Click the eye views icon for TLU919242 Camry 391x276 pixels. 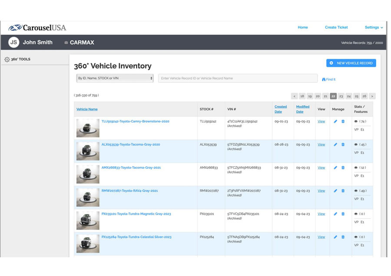coord(356,121)
